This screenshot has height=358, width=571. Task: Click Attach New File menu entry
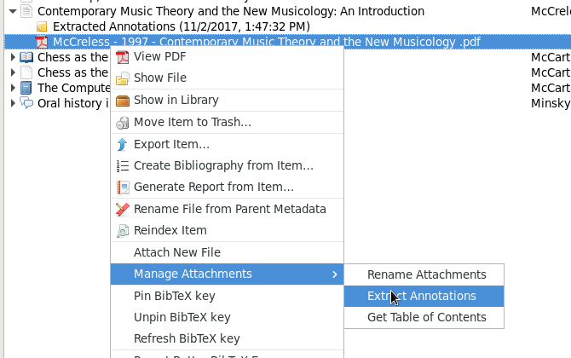tap(177, 252)
